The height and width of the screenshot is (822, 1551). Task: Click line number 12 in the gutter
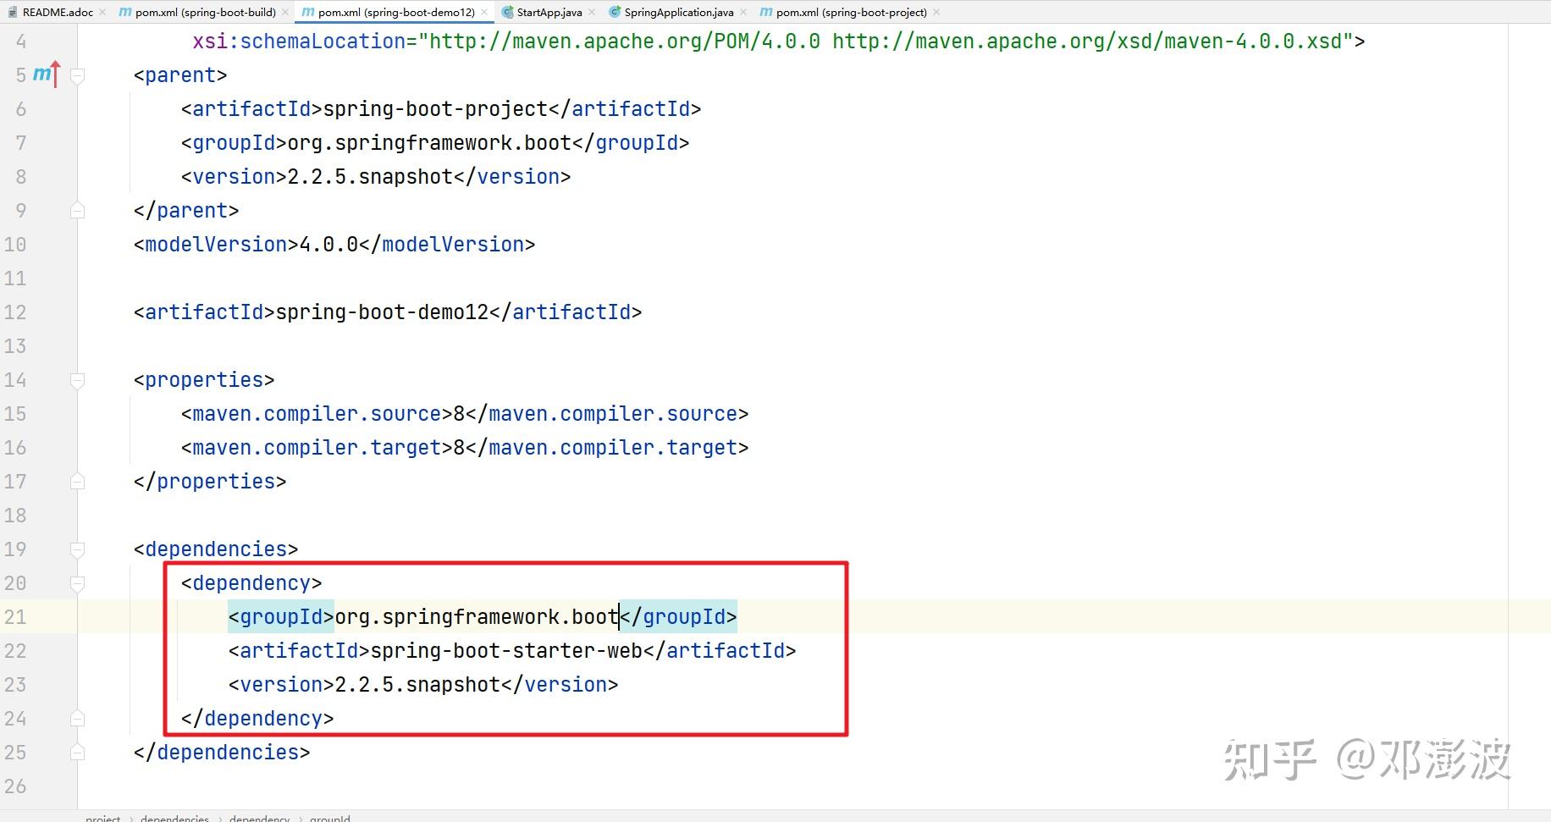point(15,312)
